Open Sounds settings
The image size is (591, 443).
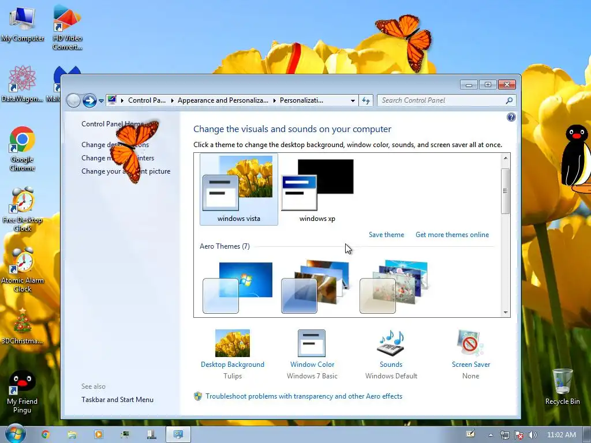pos(391,355)
